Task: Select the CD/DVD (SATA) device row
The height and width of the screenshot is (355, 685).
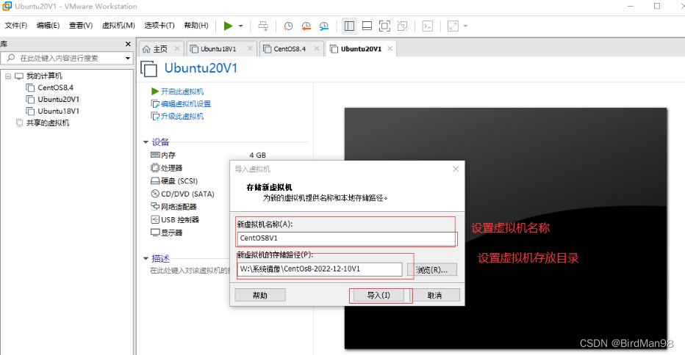Action: [182, 194]
